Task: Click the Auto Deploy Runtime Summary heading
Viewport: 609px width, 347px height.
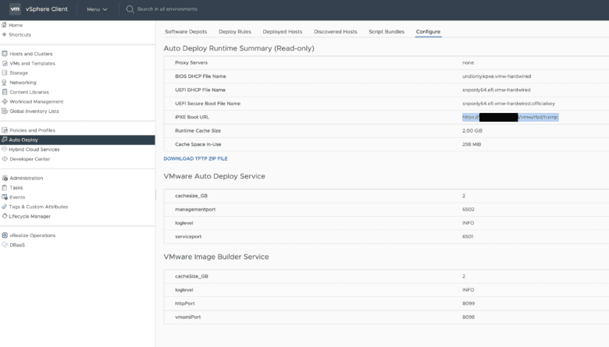Action: (x=239, y=48)
